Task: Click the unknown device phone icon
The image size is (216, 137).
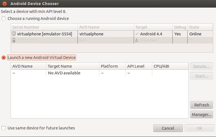Action: pyautogui.click(x=14, y=40)
